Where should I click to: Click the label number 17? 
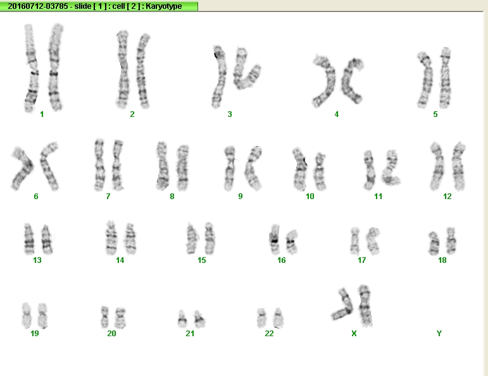pyautogui.click(x=361, y=260)
